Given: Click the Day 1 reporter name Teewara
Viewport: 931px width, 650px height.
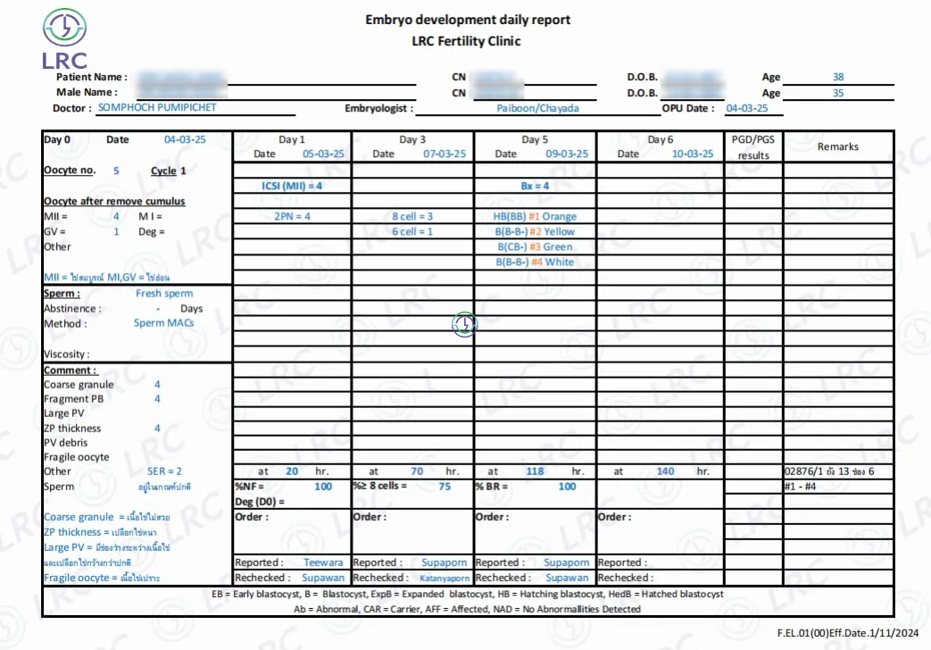Looking at the screenshot, I should coord(323,562).
